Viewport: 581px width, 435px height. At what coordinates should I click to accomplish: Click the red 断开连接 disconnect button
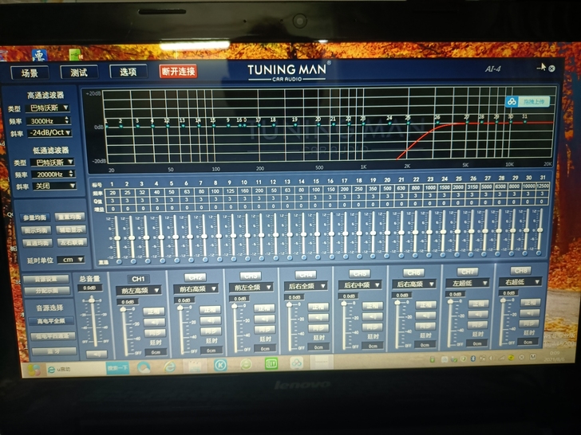(x=178, y=72)
